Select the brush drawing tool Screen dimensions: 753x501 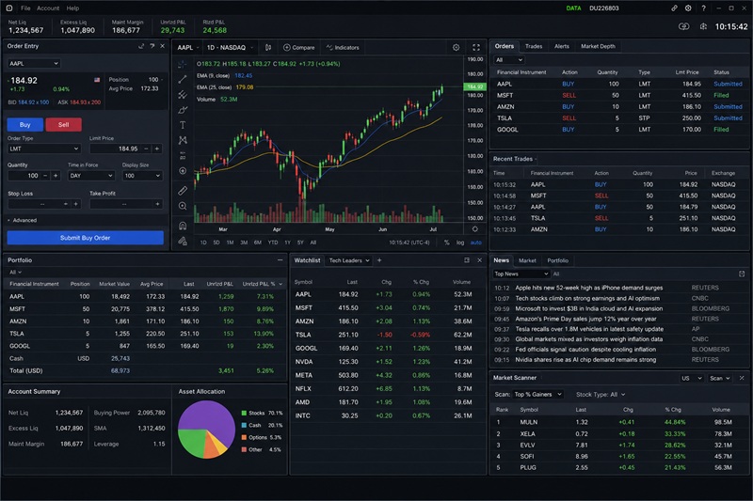(x=182, y=110)
